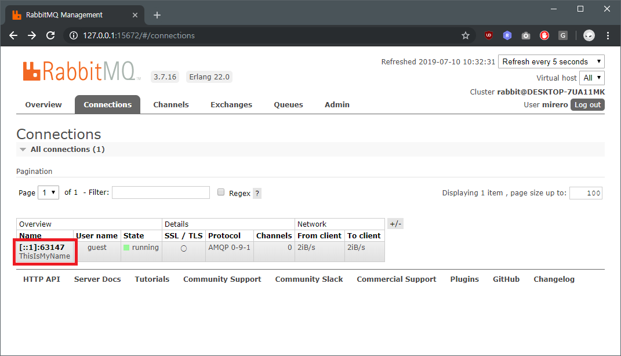Click the camera screenshot extension icon
Viewport: 621px width, 356px height.
[525, 35]
